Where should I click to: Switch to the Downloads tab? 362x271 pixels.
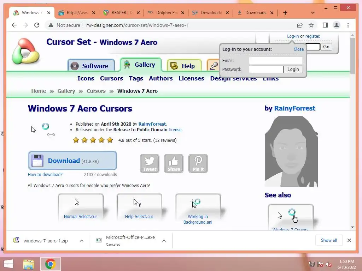click(255, 13)
